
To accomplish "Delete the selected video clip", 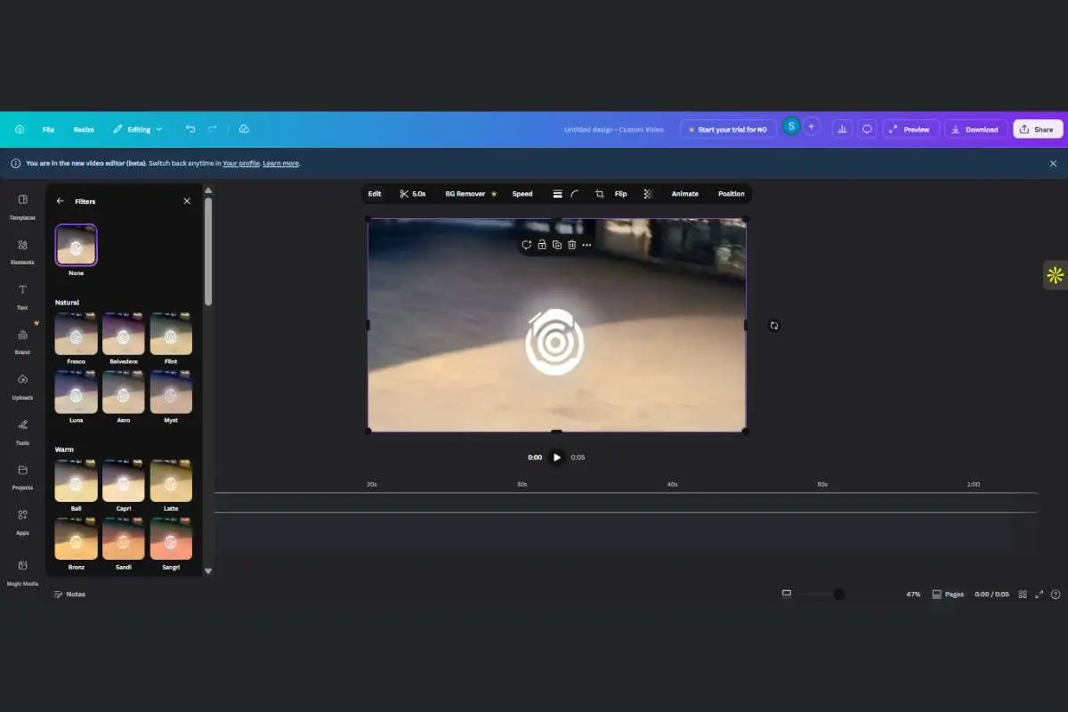I will [x=571, y=245].
